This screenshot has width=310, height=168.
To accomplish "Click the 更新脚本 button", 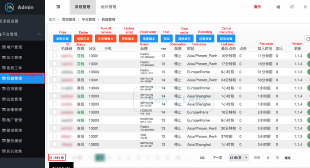I will click(128, 39).
